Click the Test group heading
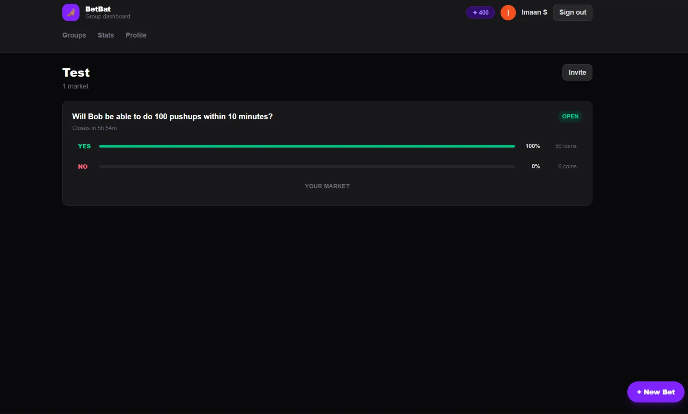 pyautogui.click(x=76, y=73)
